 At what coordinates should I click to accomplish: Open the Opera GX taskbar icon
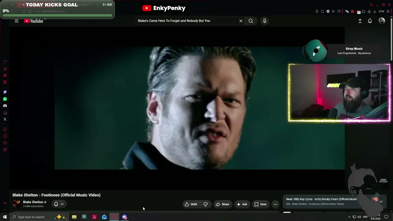click(115, 217)
